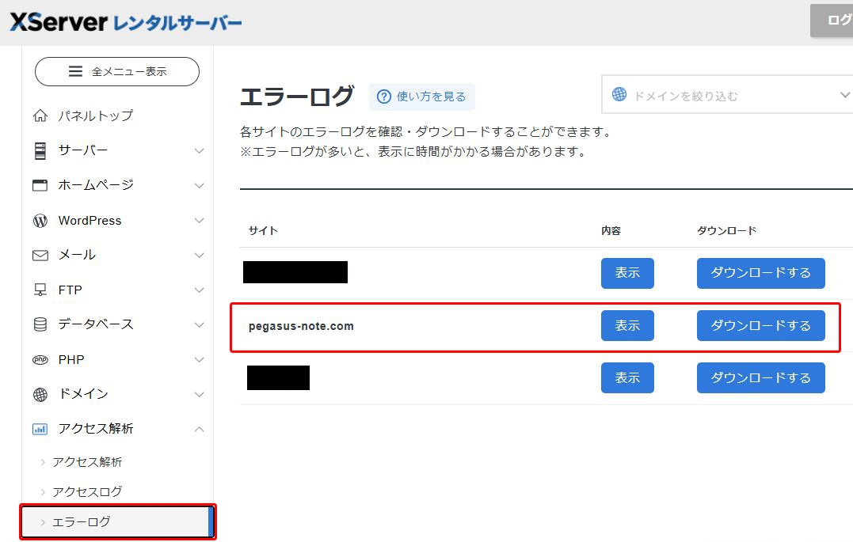Click the サーバー sidebar label

coord(82,150)
